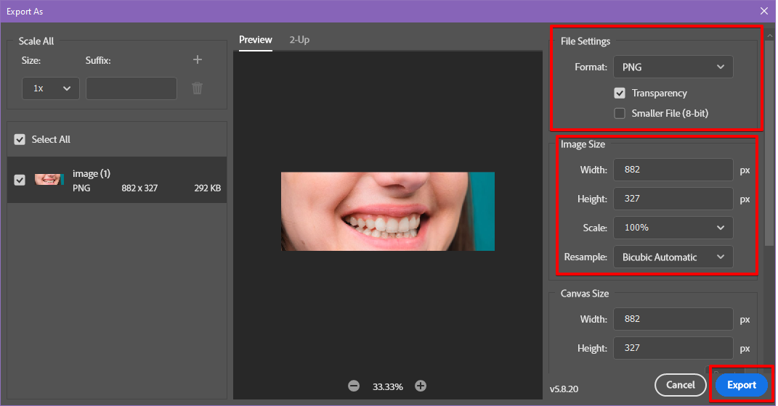Screen dimensions: 778x406
Task: Click the Cancel button
Action: click(680, 385)
